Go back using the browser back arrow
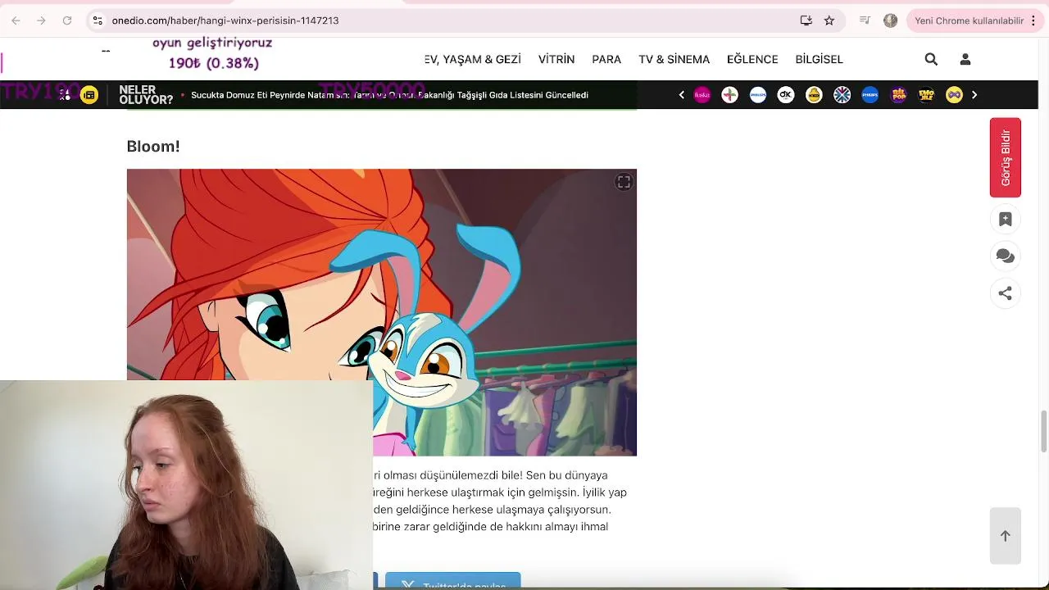The image size is (1049, 590). click(16, 20)
